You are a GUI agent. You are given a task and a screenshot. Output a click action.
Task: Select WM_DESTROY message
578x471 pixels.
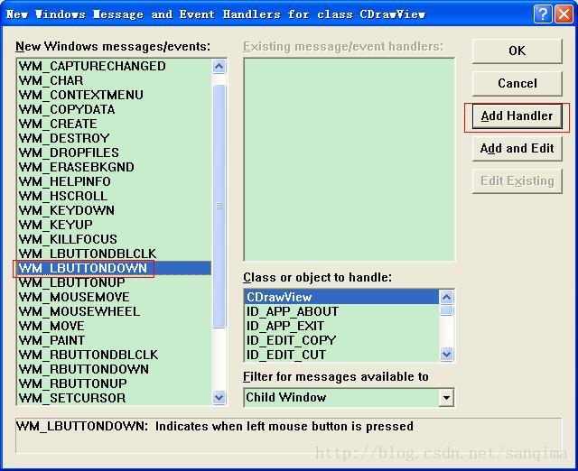coord(115,138)
